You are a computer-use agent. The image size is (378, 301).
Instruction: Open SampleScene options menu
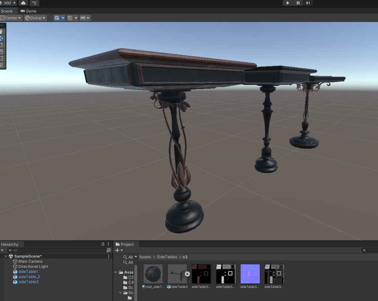109,256
